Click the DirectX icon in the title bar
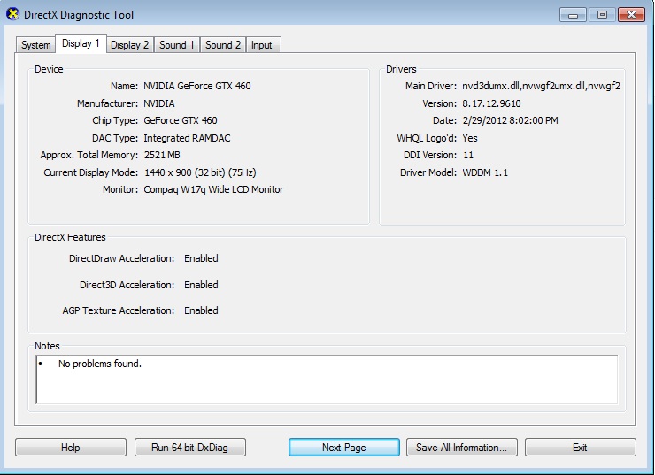The width and height of the screenshot is (655, 475). point(13,14)
